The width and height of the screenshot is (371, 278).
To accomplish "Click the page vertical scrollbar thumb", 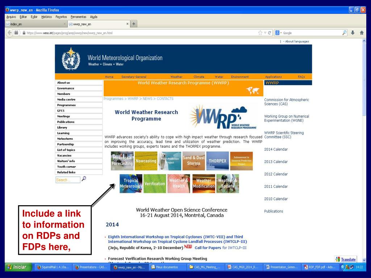I will click(364, 80).
